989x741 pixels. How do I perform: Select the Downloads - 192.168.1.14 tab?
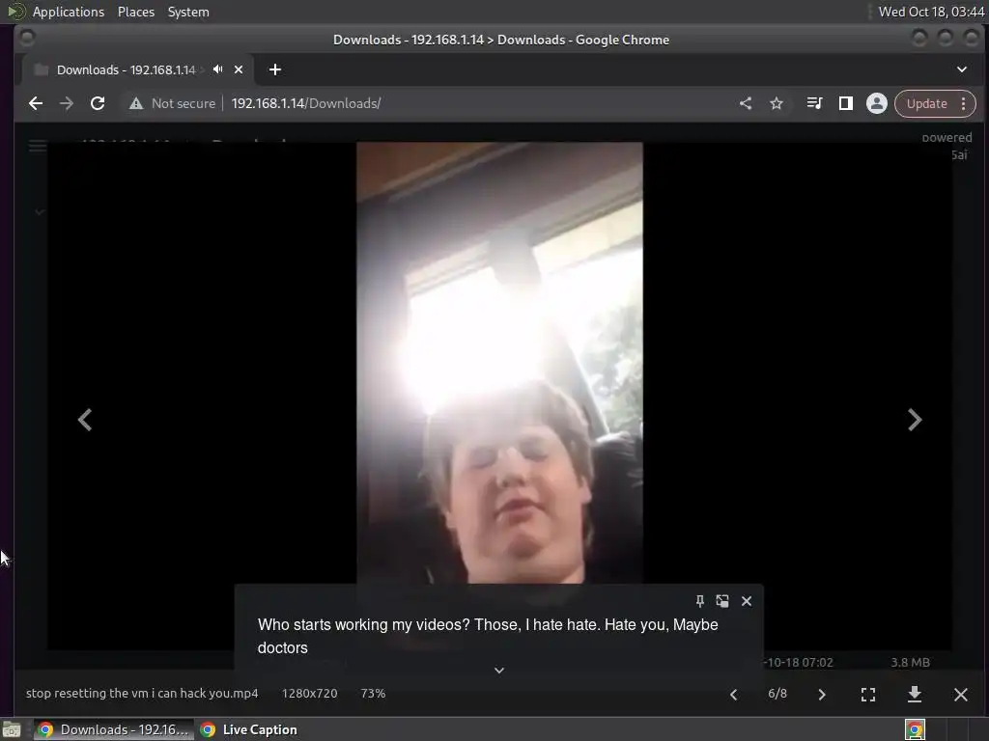click(x=127, y=69)
